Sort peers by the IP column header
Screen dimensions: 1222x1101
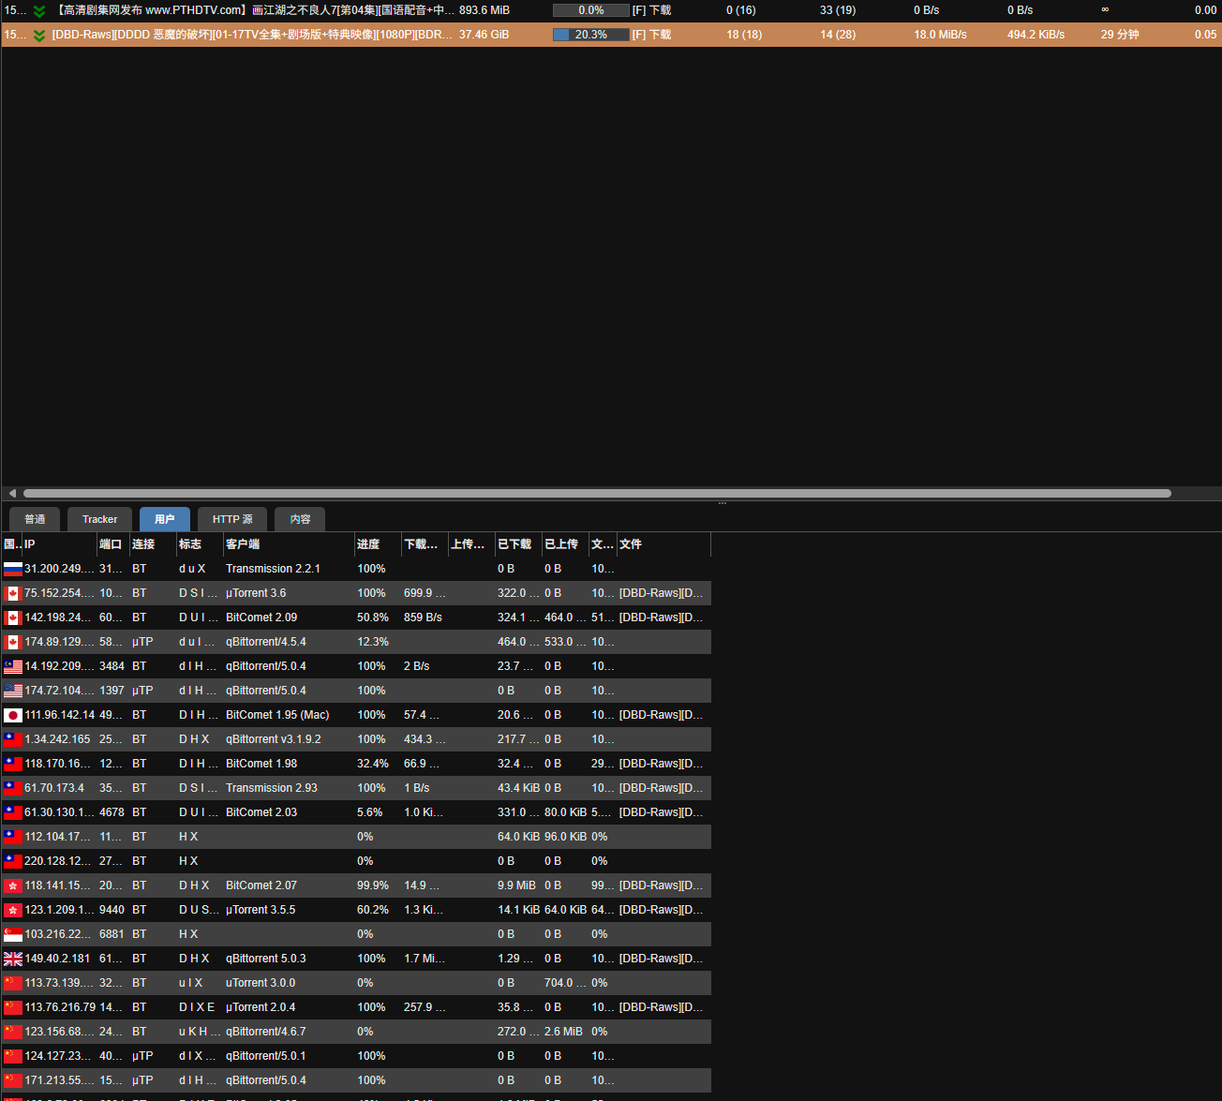(x=60, y=544)
